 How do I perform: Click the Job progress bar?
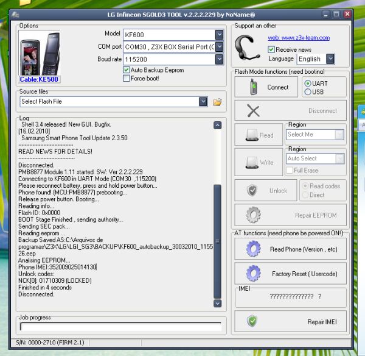coord(120,326)
